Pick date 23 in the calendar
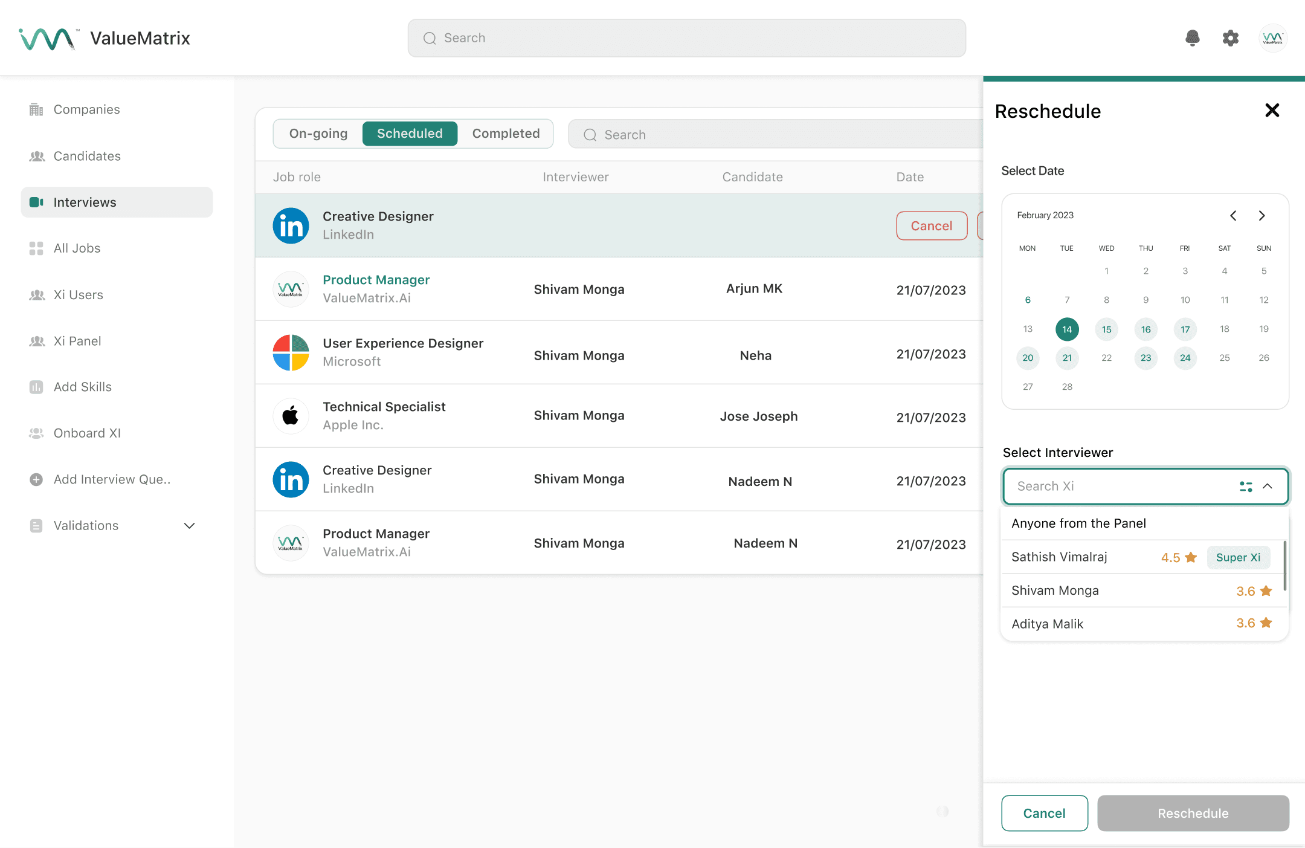This screenshot has width=1305, height=848. tap(1145, 358)
